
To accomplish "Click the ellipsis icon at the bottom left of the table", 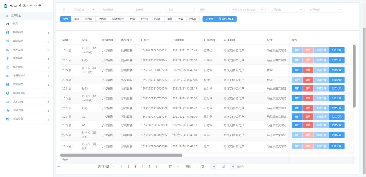I will pos(59,166).
